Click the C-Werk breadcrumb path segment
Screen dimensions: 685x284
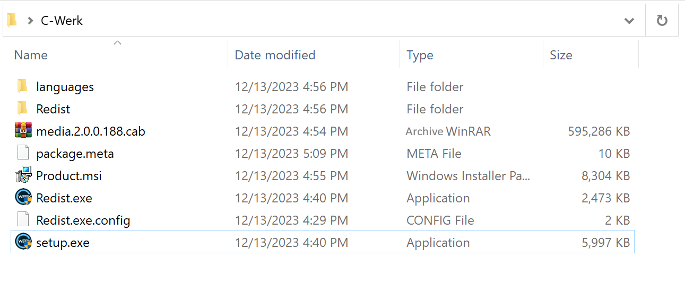[x=62, y=21]
